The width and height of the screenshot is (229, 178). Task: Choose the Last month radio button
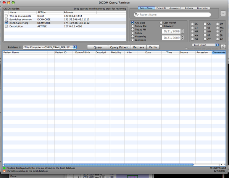(x=161, y=23)
